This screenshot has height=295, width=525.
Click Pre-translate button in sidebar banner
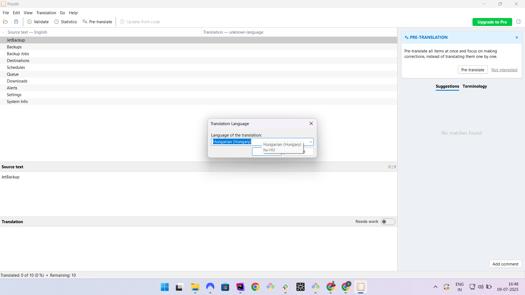pos(473,70)
